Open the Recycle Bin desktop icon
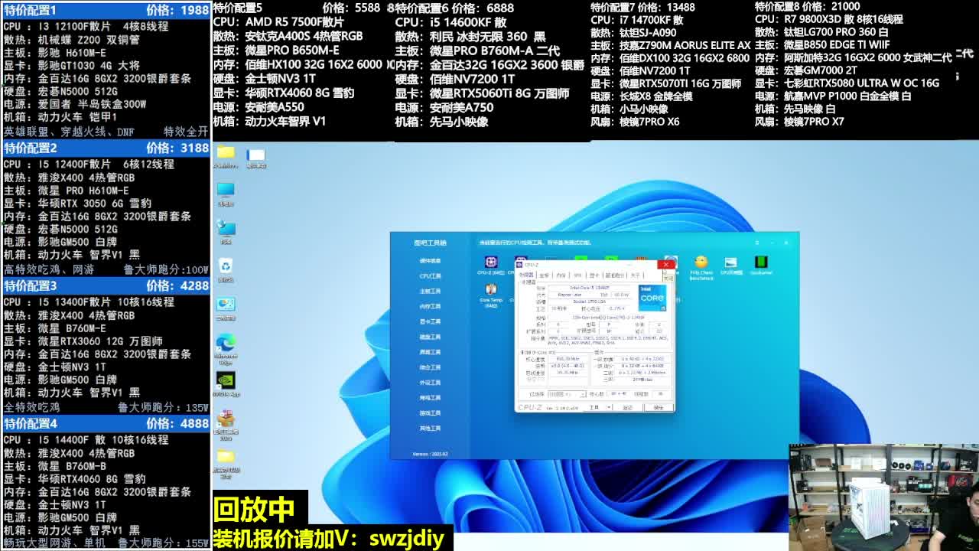Image resolution: width=979 pixels, height=551 pixels. [x=226, y=270]
